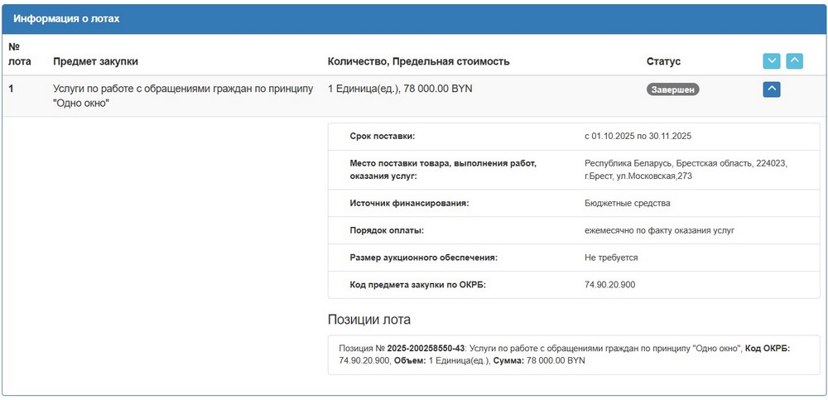Expand all lots with the down chevron
828x400 pixels.
772,61
